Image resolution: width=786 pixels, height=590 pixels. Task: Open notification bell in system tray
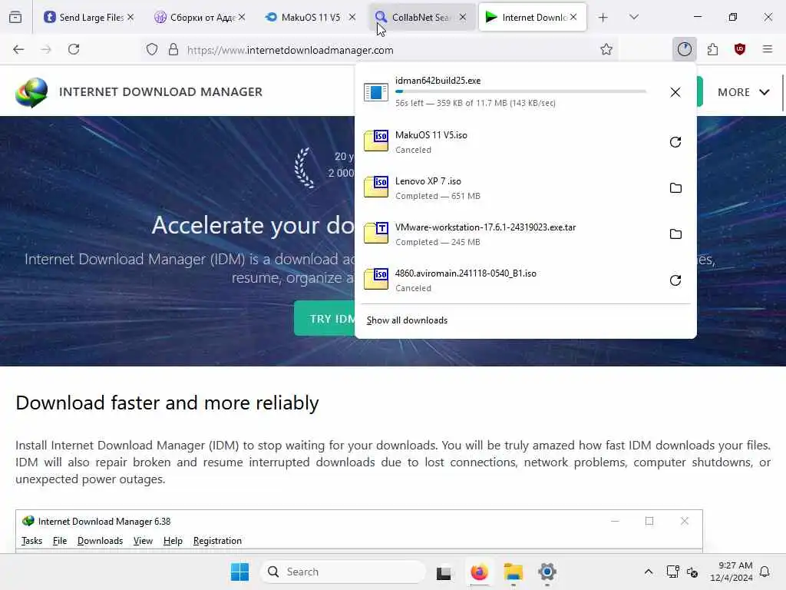[x=765, y=572]
